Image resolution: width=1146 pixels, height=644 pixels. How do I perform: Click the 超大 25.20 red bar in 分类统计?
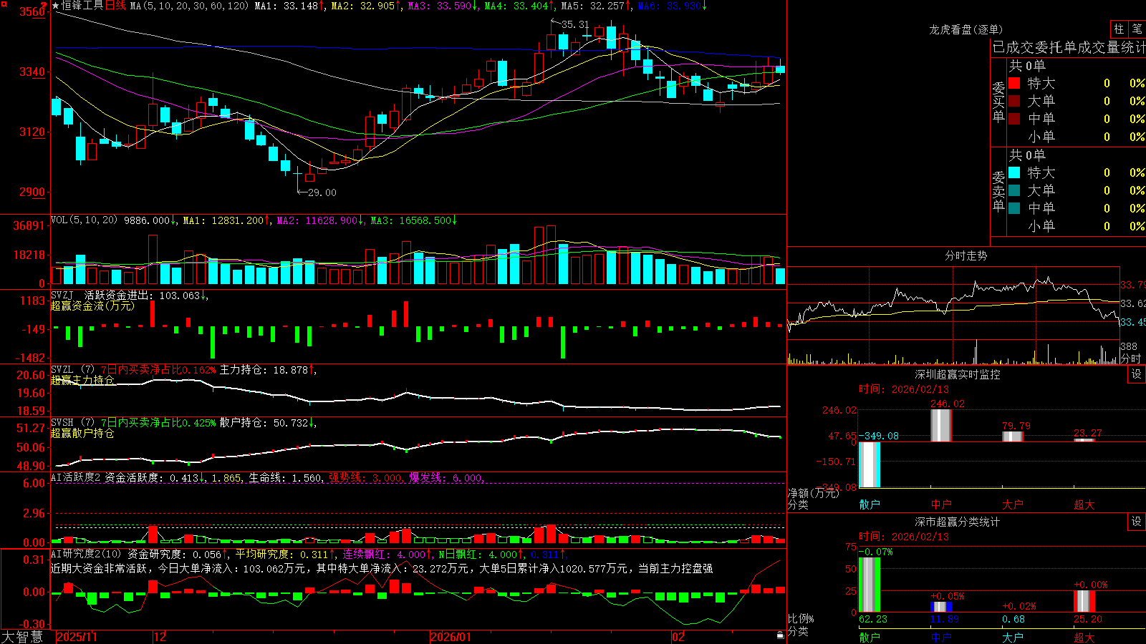[1084, 601]
